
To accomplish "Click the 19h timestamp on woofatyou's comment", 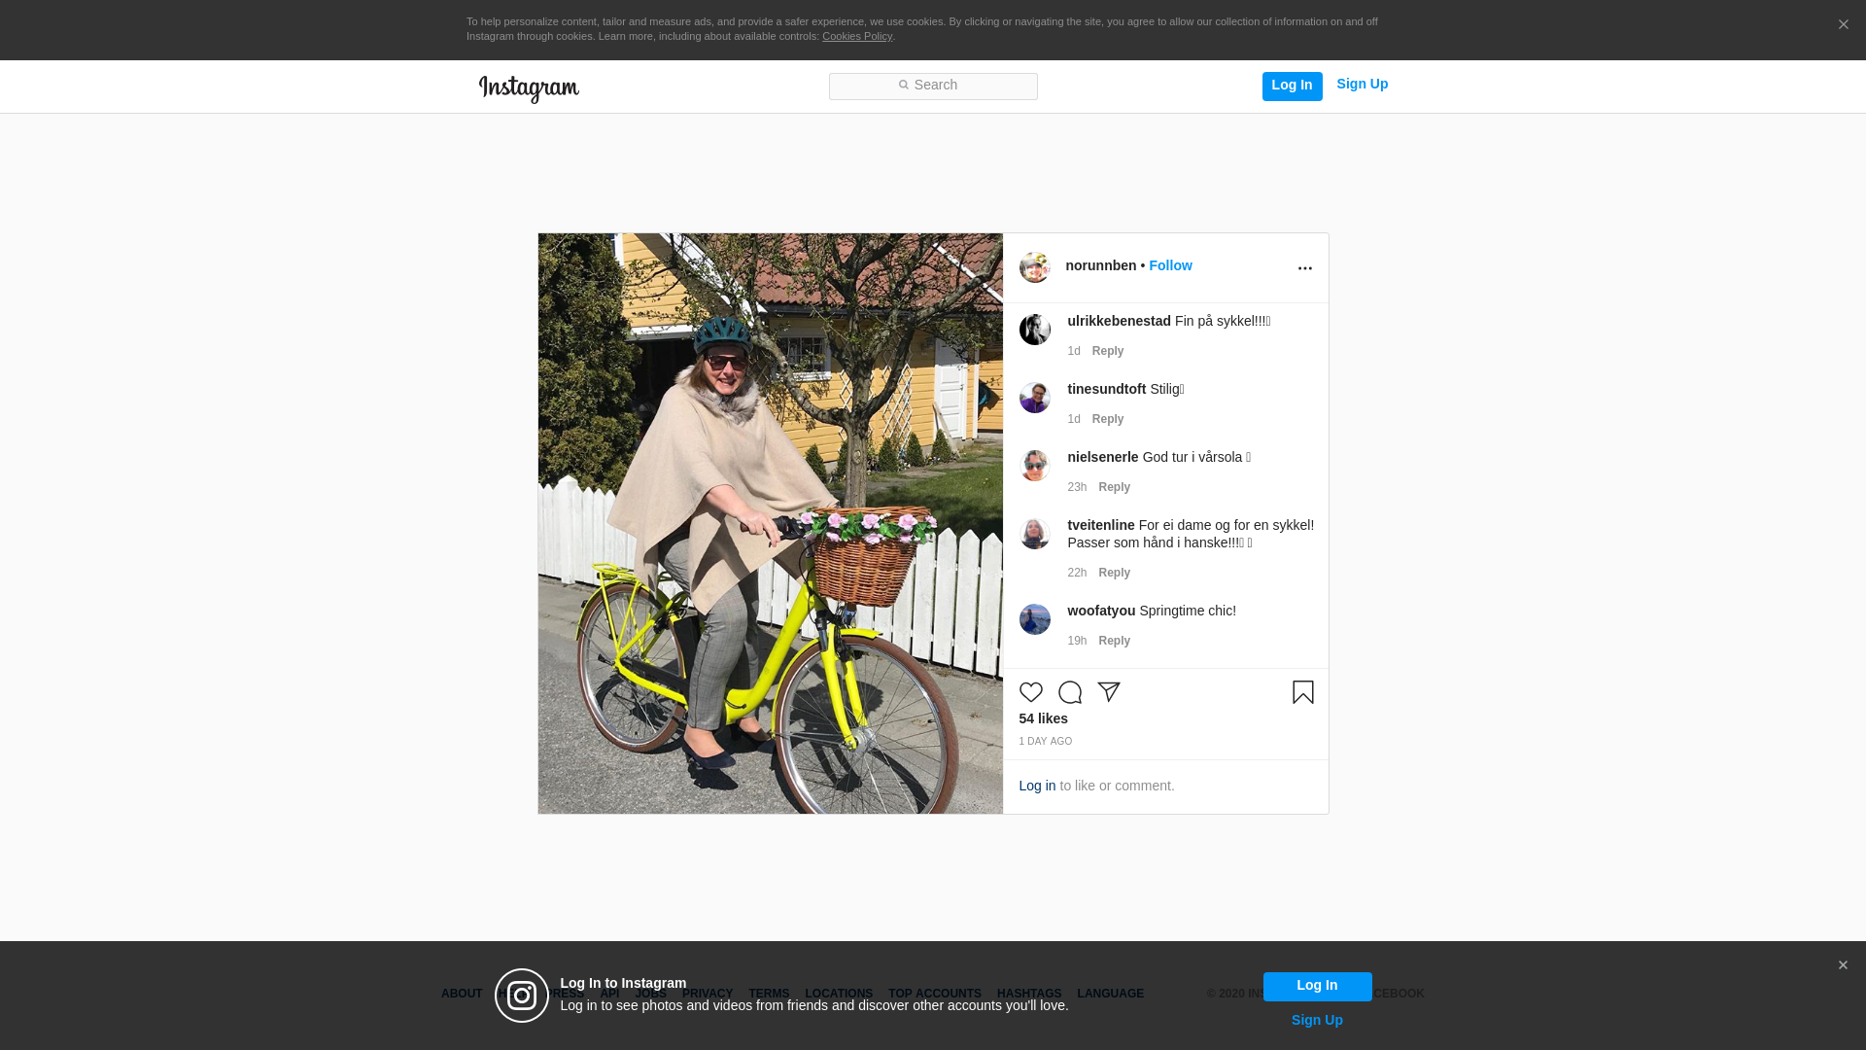I will pyautogui.click(x=1077, y=641).
